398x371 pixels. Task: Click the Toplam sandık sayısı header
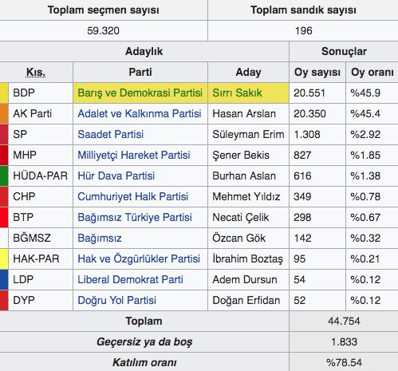coord(303,10)
